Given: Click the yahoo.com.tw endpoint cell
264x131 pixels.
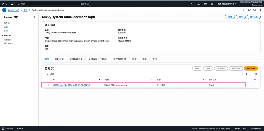Looking at the screenshot, I should (116, 85).
